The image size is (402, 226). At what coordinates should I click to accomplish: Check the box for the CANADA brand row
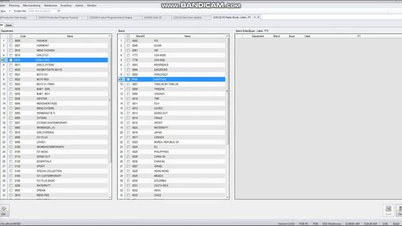[x=128, y=137]
